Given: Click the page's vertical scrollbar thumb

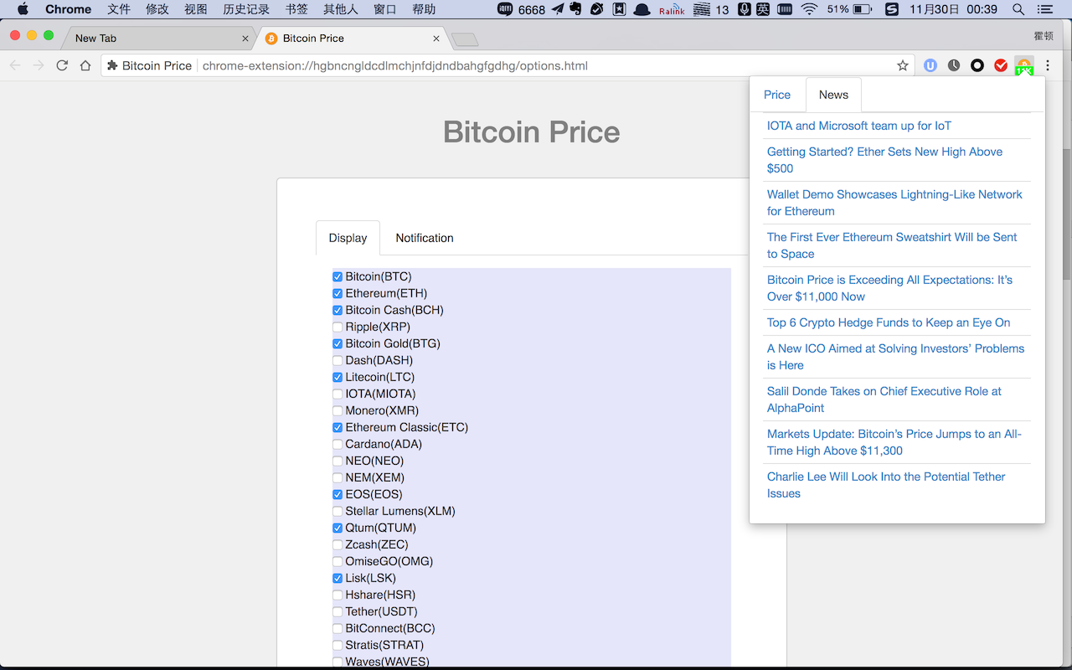Looking at the screenshot, I should (1067, 214).
